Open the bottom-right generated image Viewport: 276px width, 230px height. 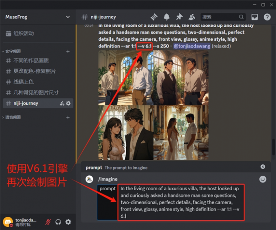coord(181,133)
